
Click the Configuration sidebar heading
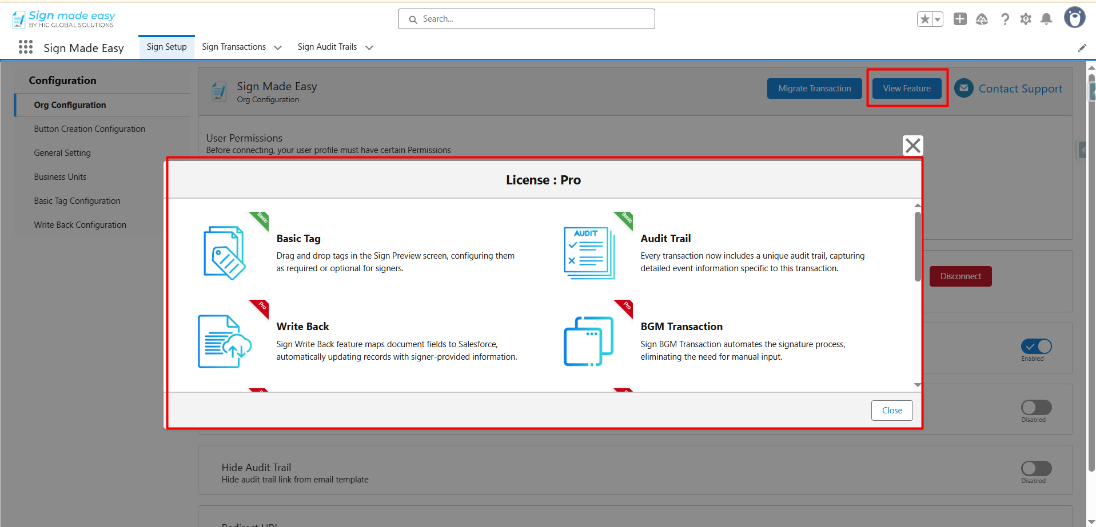tap(62, 81)
